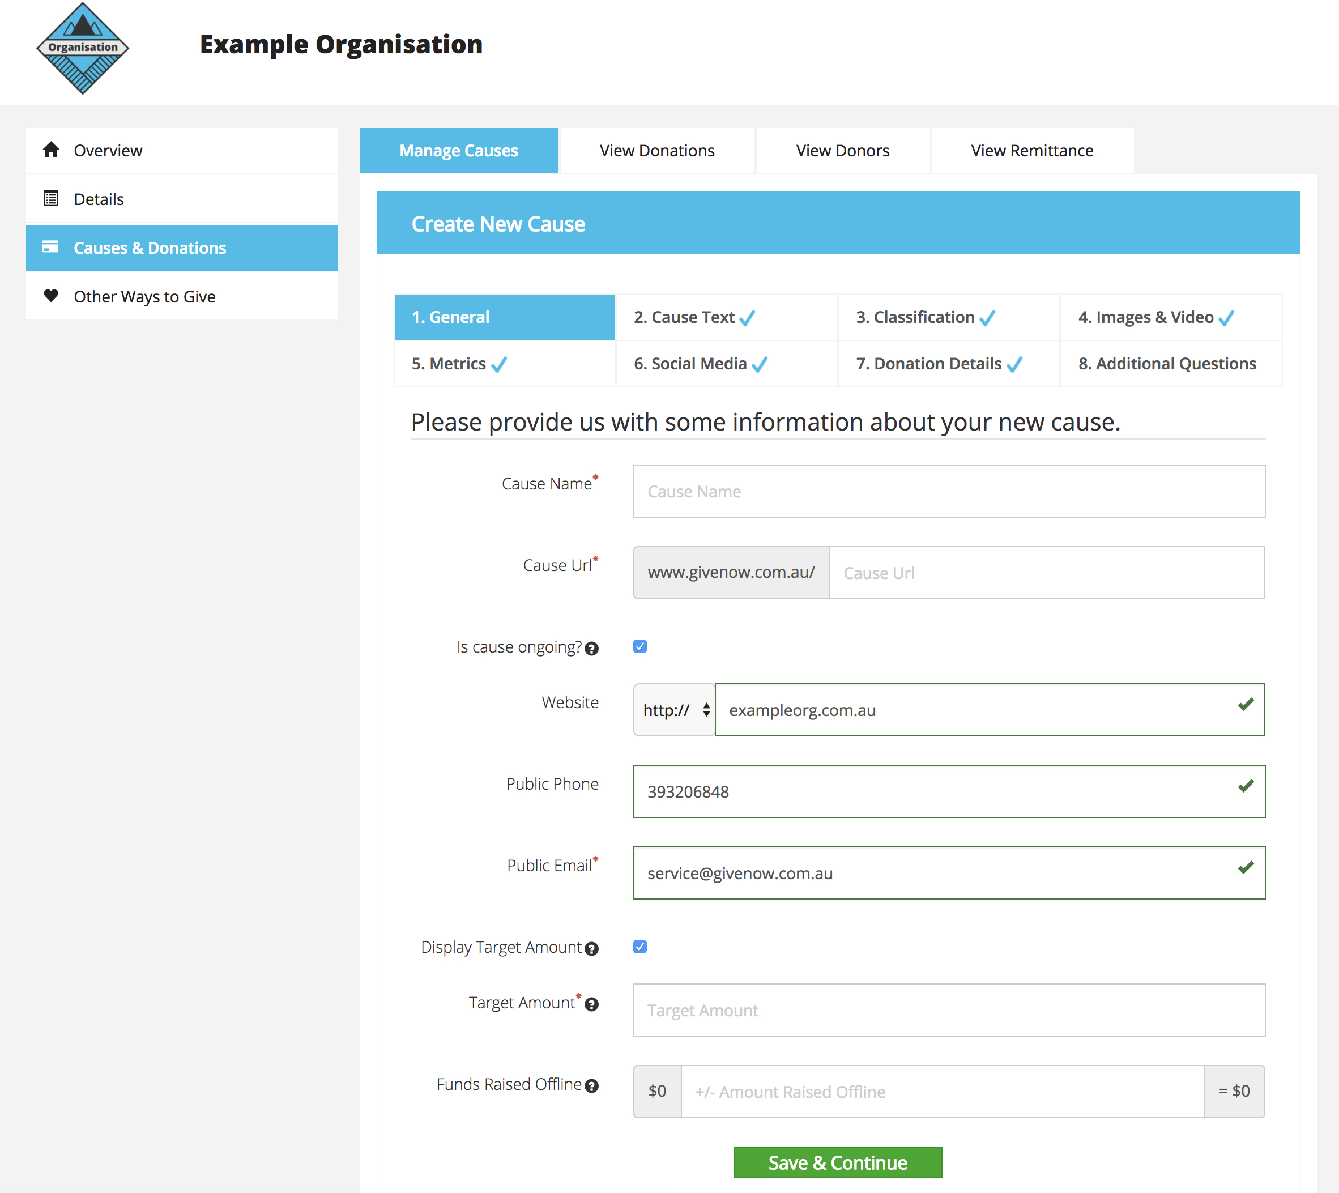This screenshot has width=1339, height=1193.
Task: Click the green checkmark in Website field
Action: pos(1246,705)
